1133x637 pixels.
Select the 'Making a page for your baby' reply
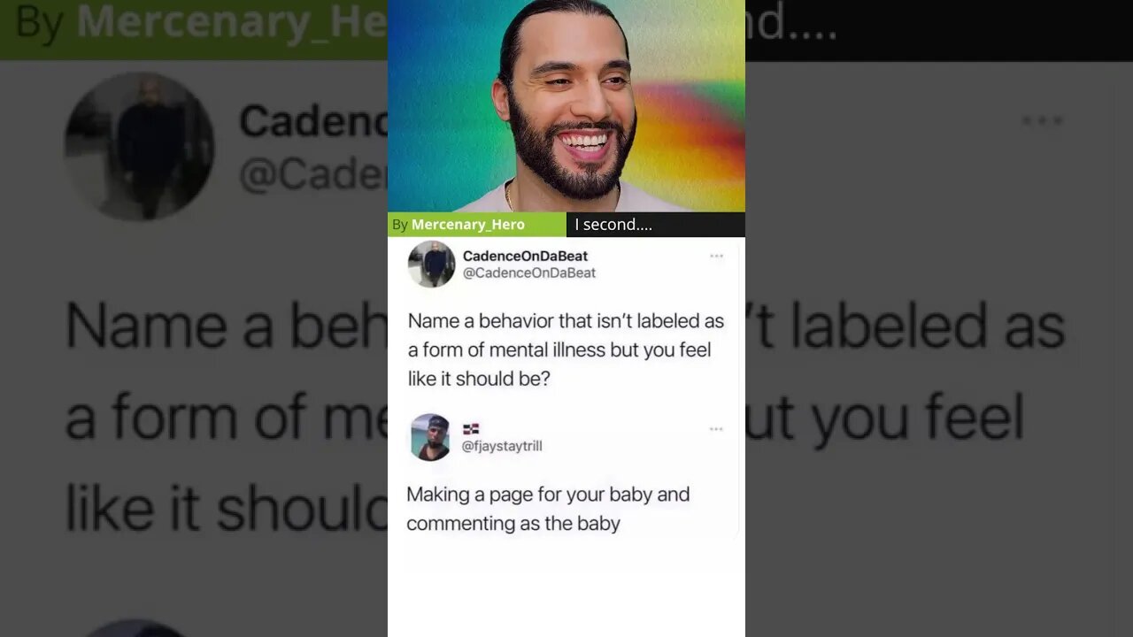(x=548, y=509)
